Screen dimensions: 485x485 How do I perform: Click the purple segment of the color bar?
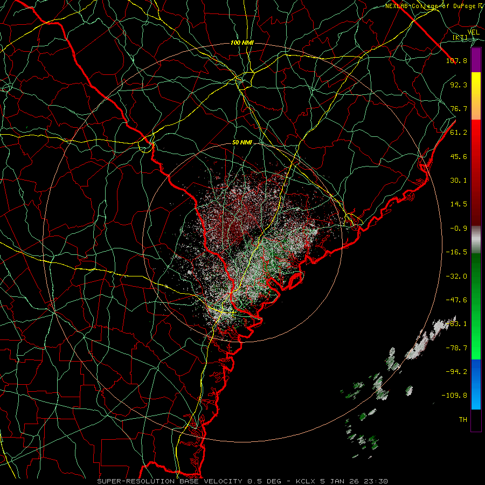point(476,60)
